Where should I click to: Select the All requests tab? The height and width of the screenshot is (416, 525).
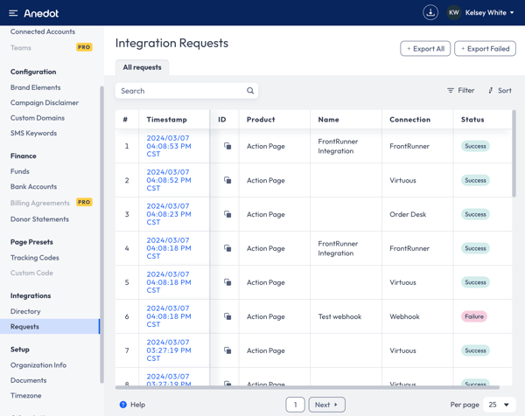click(x=142, y=67)
